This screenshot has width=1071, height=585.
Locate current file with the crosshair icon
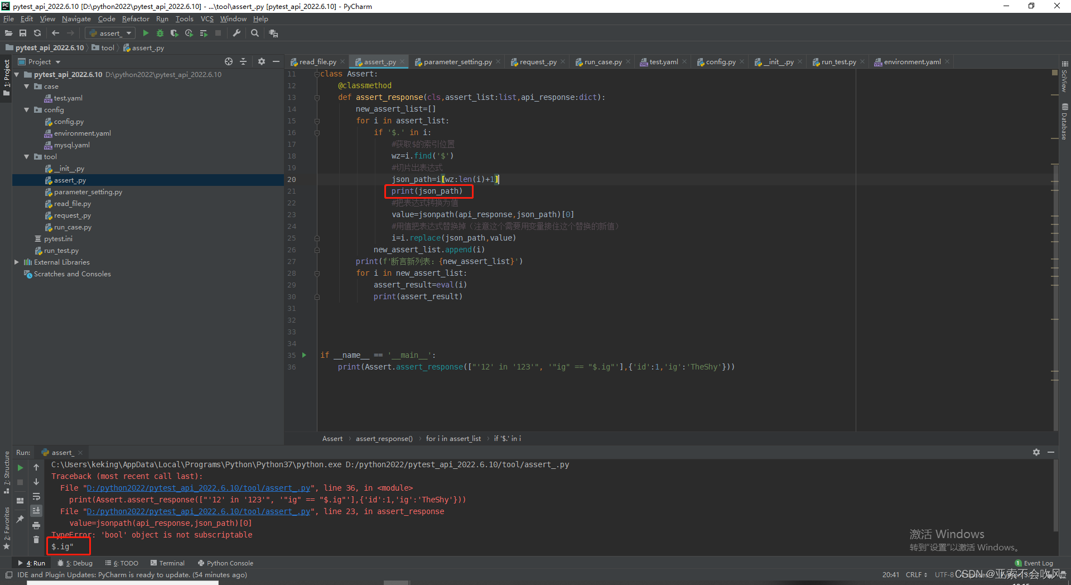pos(229,61)
